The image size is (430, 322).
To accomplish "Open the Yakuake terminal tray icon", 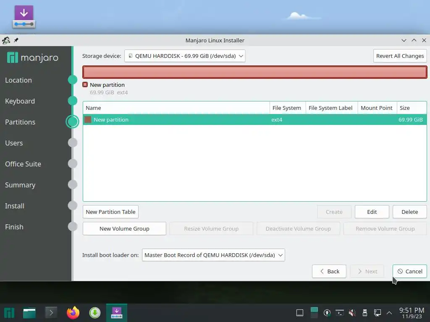I will 340,313.
